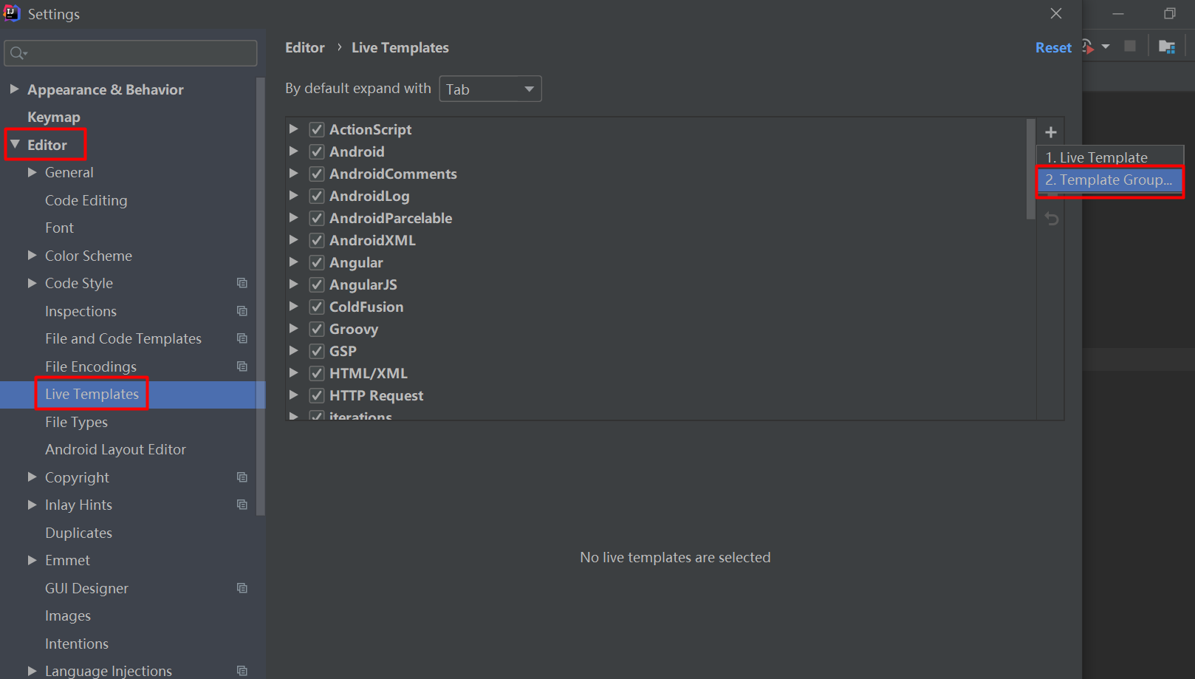Expand the Appearance & Behavior settings section
The width and height of the screenshot is (1195, 679).
[x=14, y=89]
